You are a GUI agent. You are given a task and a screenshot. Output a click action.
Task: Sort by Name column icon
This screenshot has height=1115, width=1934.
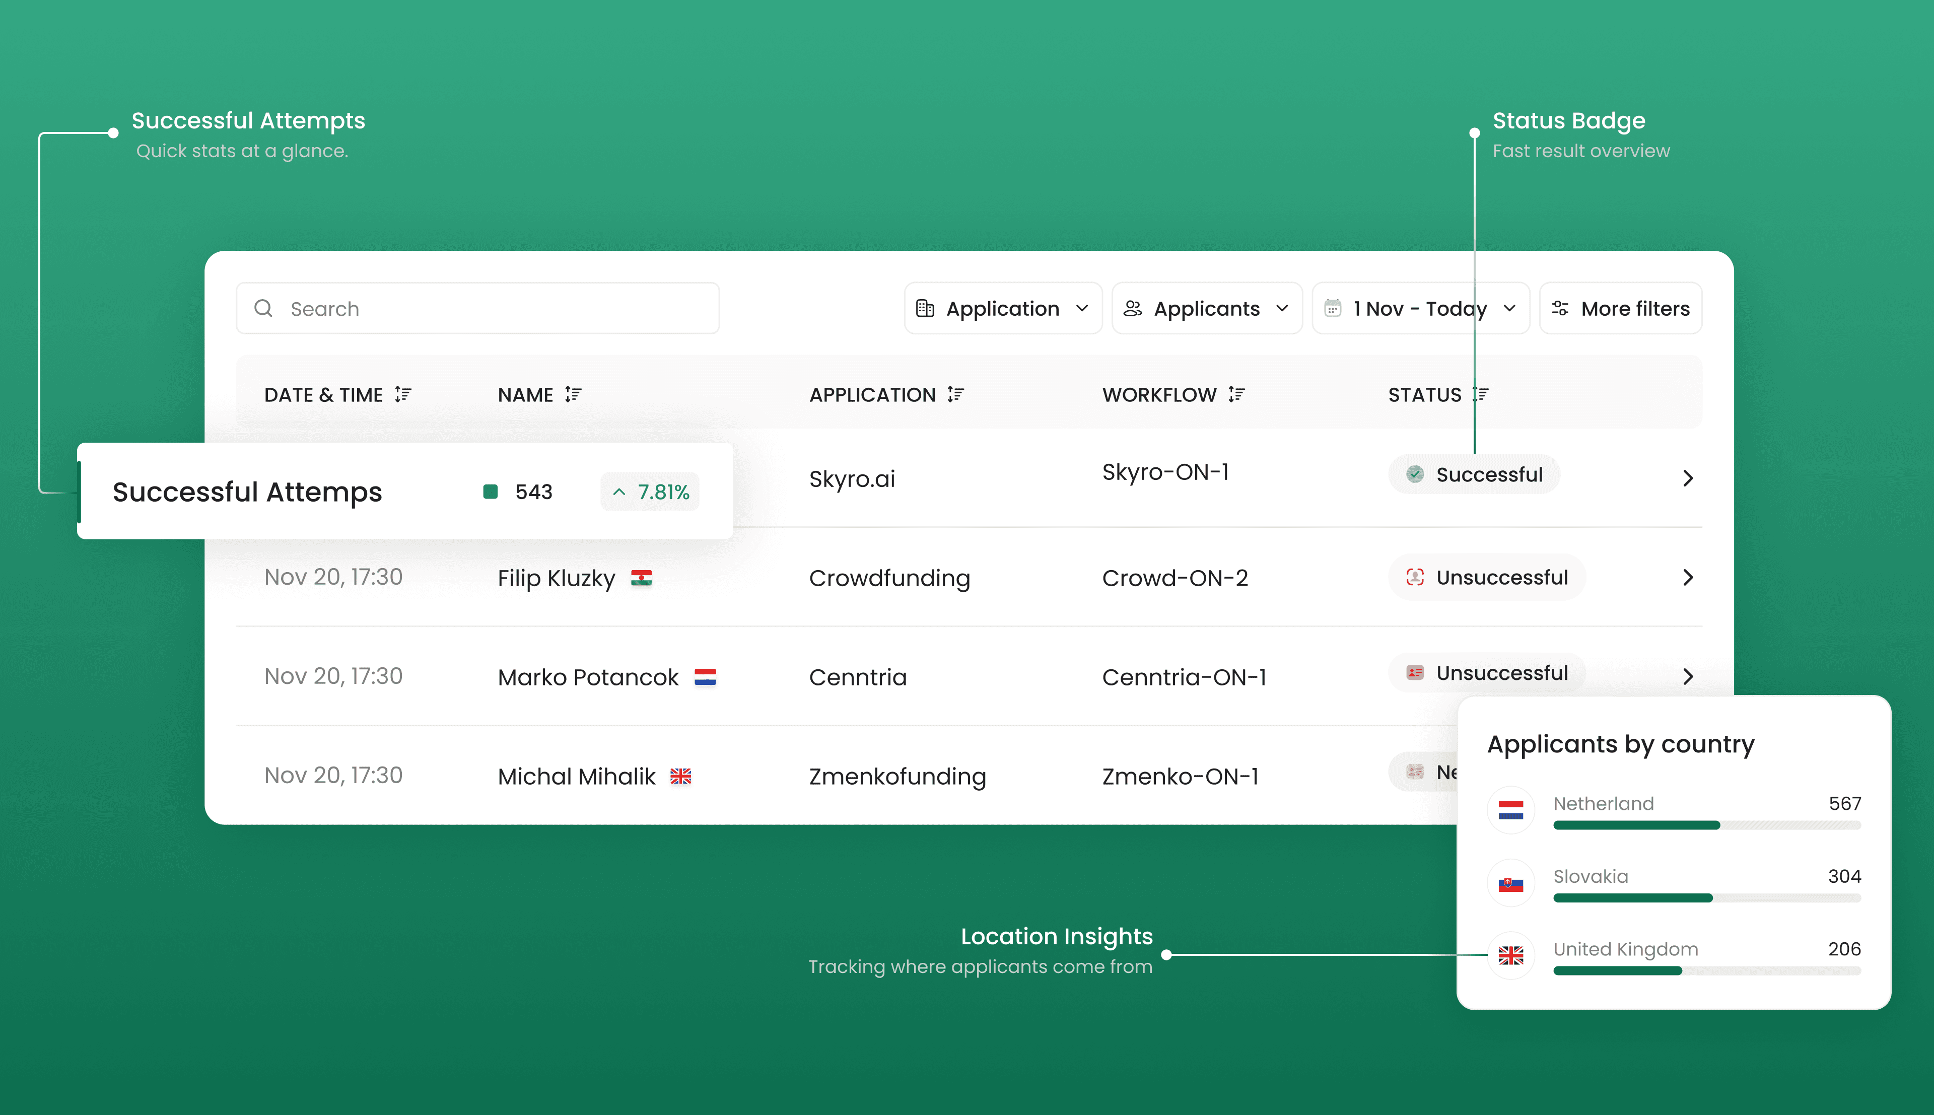(x=573, y=394)
